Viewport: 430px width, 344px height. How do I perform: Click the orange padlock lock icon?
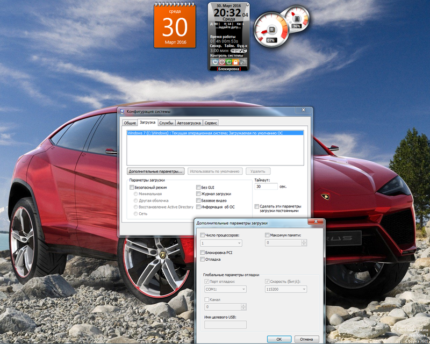point(235,62)
